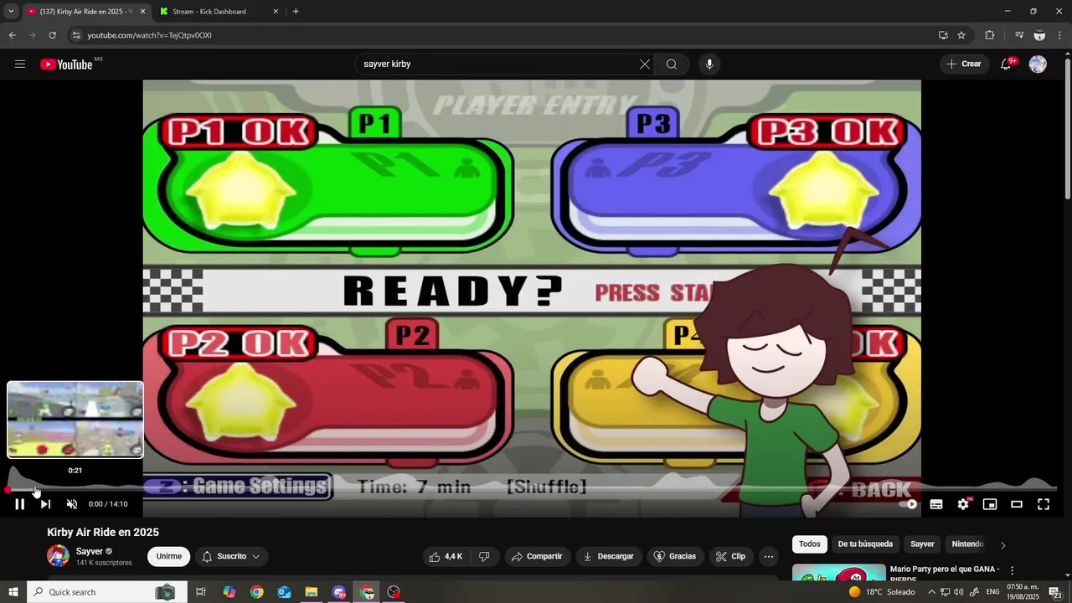Open YouTube notifications bell
The width and height of the screenshot is (1072, 603).
tap(1006, 64)
